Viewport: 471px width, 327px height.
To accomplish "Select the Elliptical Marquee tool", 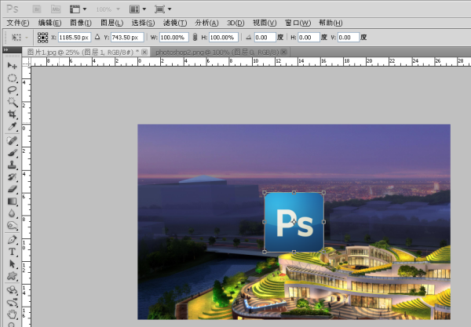I will click(12, 78).
